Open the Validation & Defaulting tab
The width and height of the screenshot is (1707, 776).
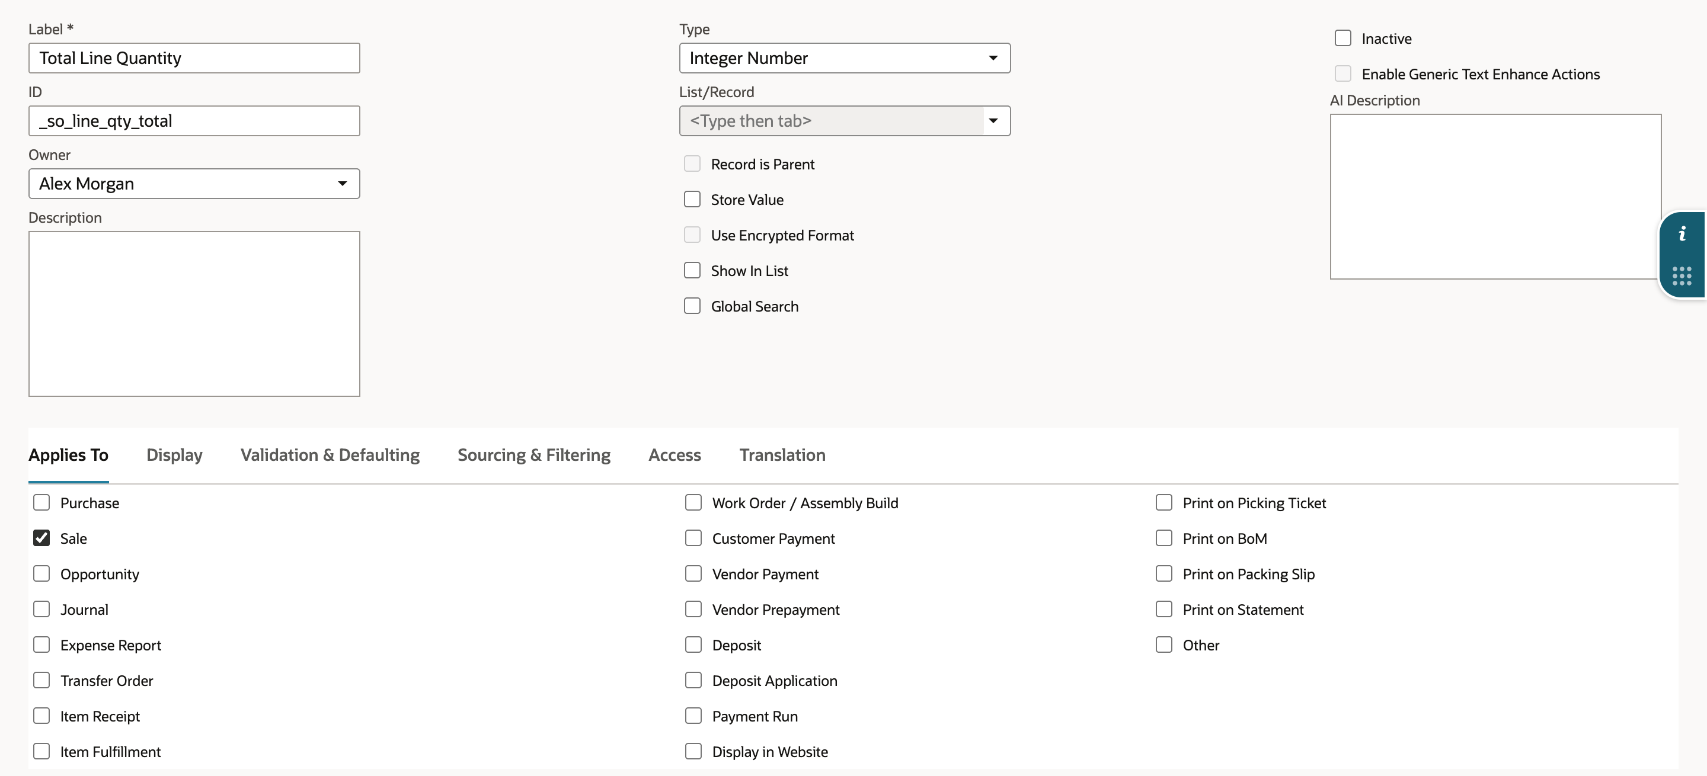(330, 455)
